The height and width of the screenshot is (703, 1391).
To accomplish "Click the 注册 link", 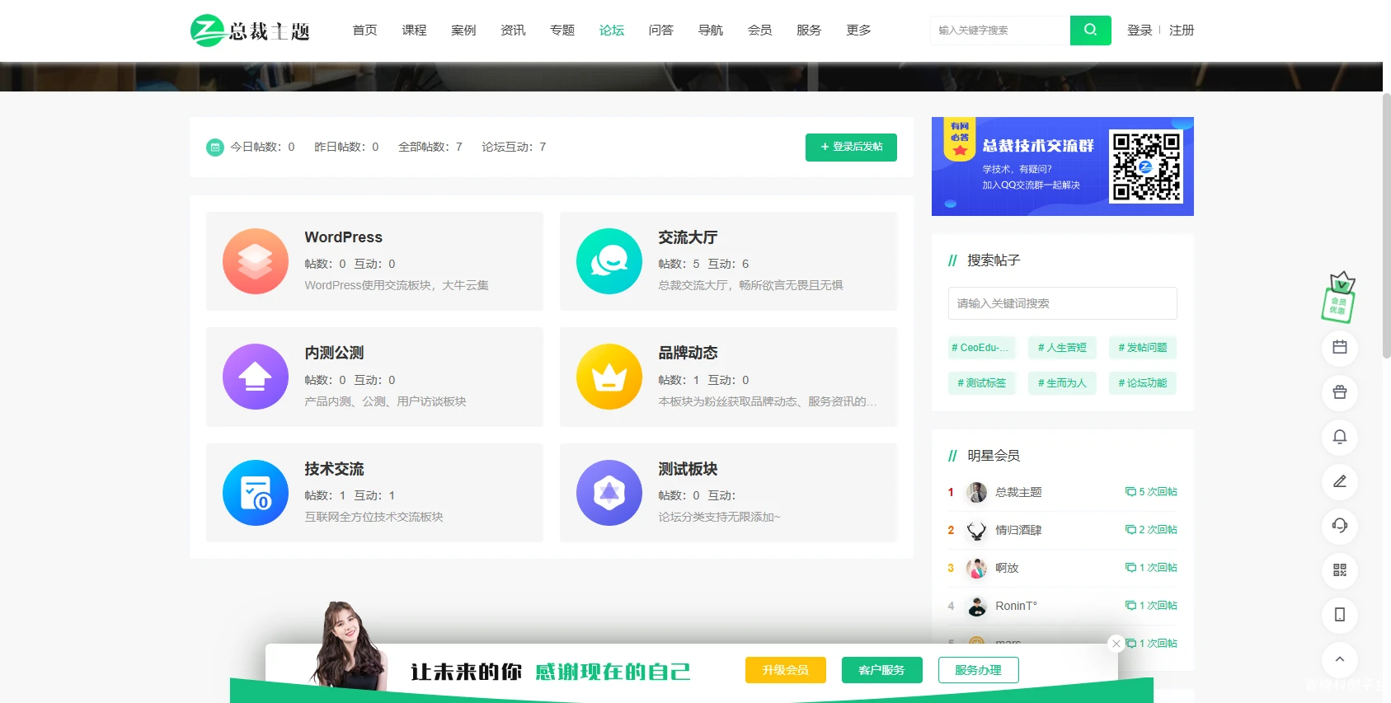I will tap(1182, 30).
